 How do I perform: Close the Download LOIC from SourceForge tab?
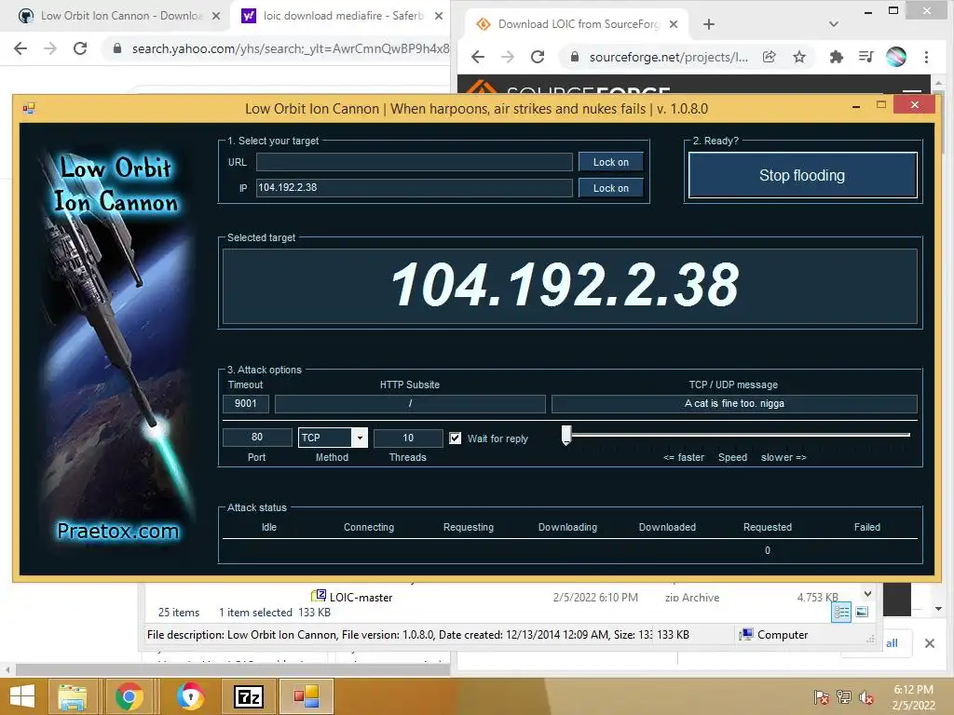pyautogui.click(x=674, y=24)
